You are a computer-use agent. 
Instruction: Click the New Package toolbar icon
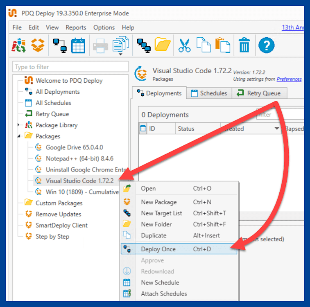pyautogui.click(x=38, y=45)
